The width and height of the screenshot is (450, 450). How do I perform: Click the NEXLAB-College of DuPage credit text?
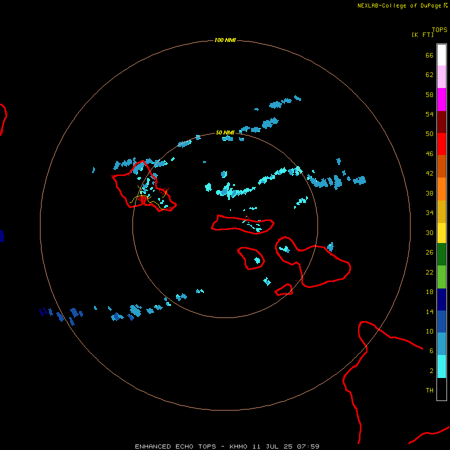[x=399, y=5]
